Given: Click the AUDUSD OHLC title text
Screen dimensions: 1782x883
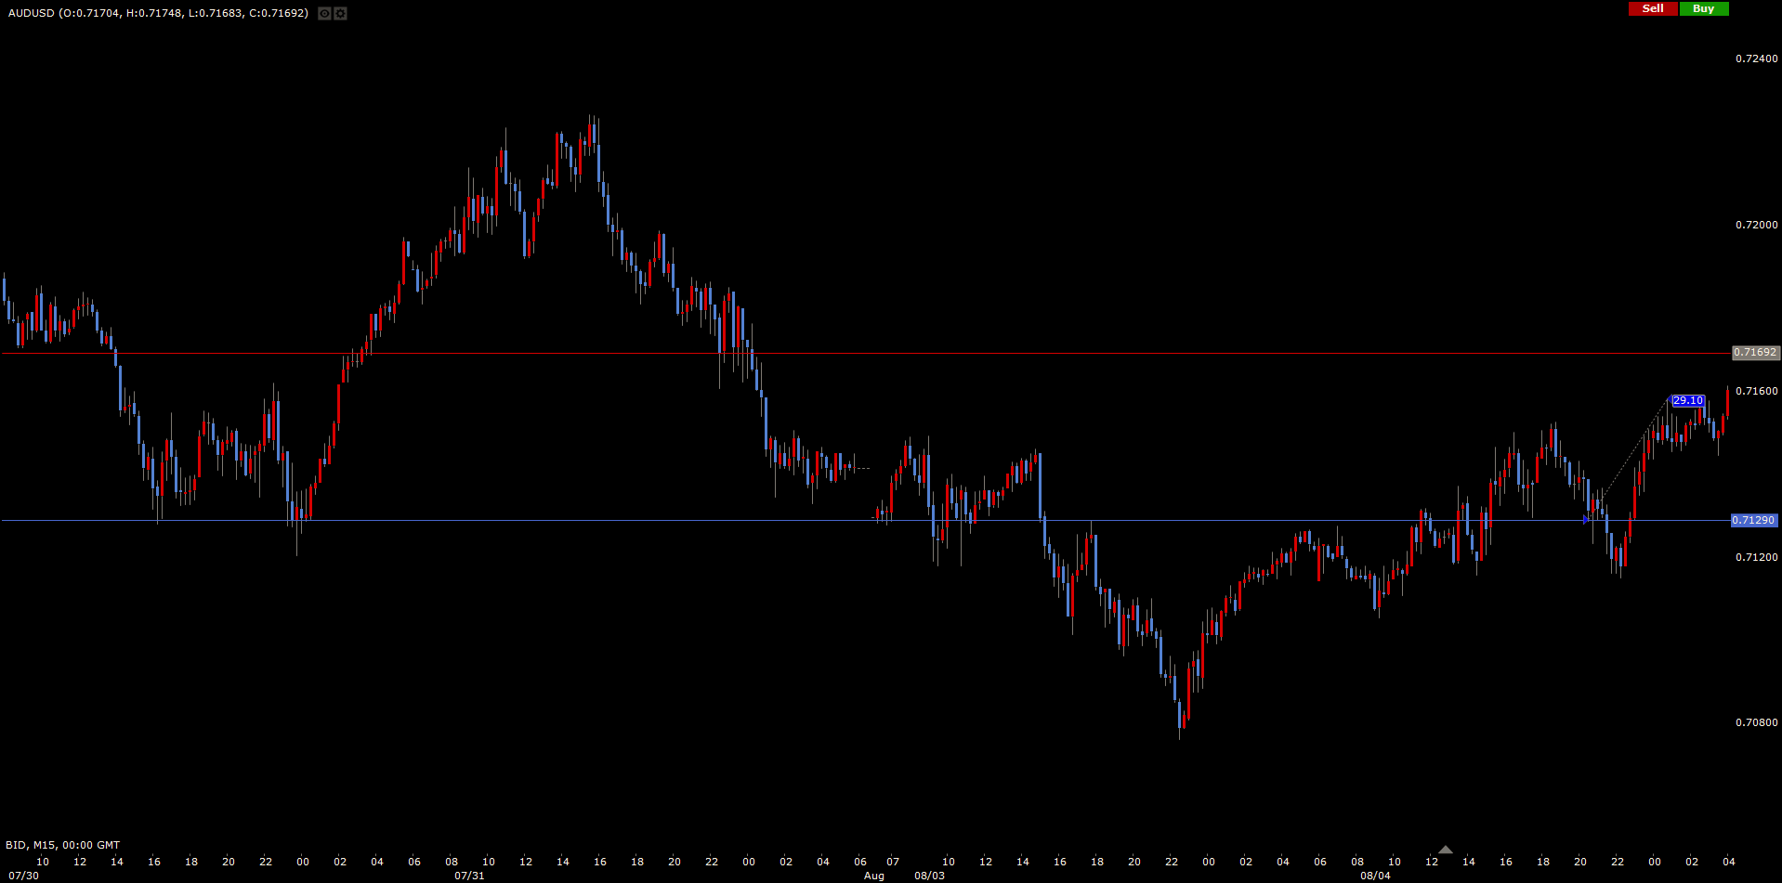Looking at the screenshot, I should (x=158, y=13).
